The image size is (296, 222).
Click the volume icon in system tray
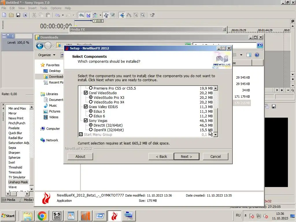pyautogui.click(x=266, y=216)
